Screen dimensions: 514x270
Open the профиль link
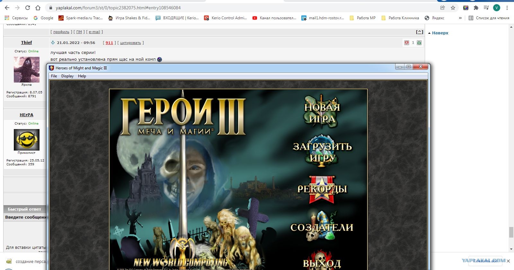(x=61, y=32)
